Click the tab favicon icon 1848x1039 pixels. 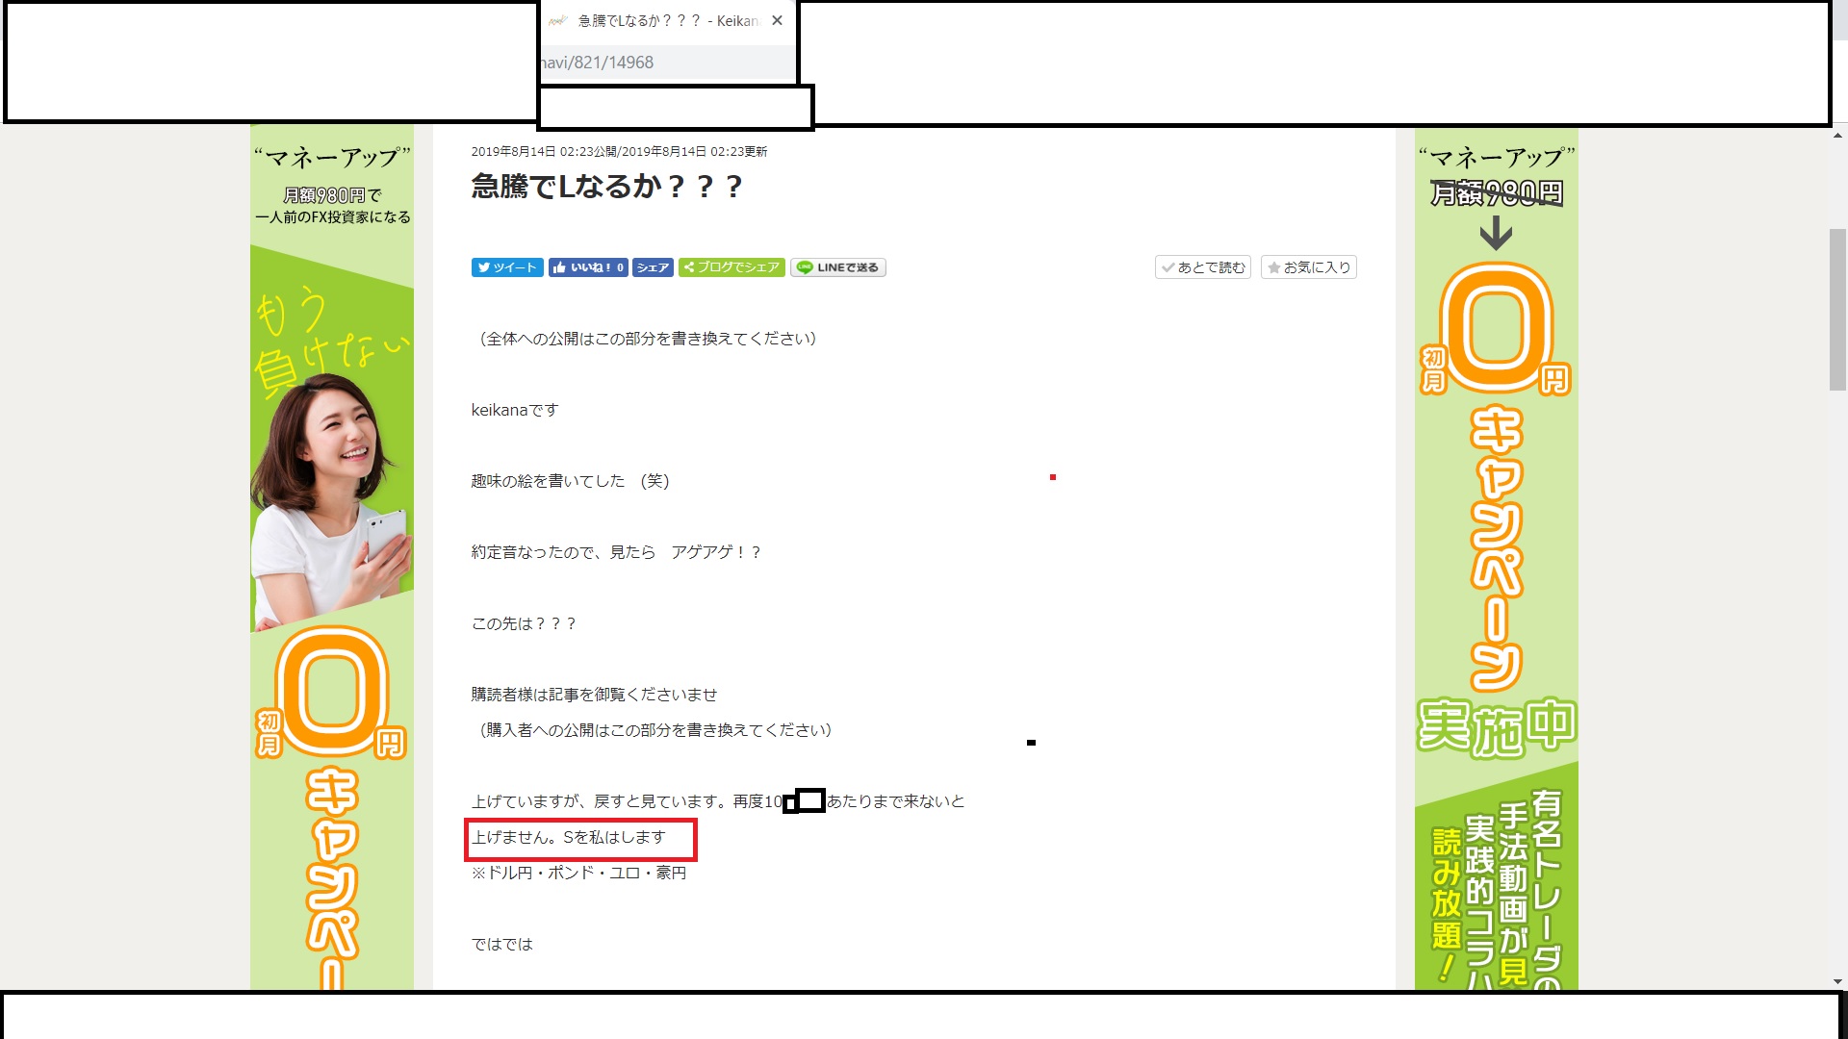(x=557, y=20)
